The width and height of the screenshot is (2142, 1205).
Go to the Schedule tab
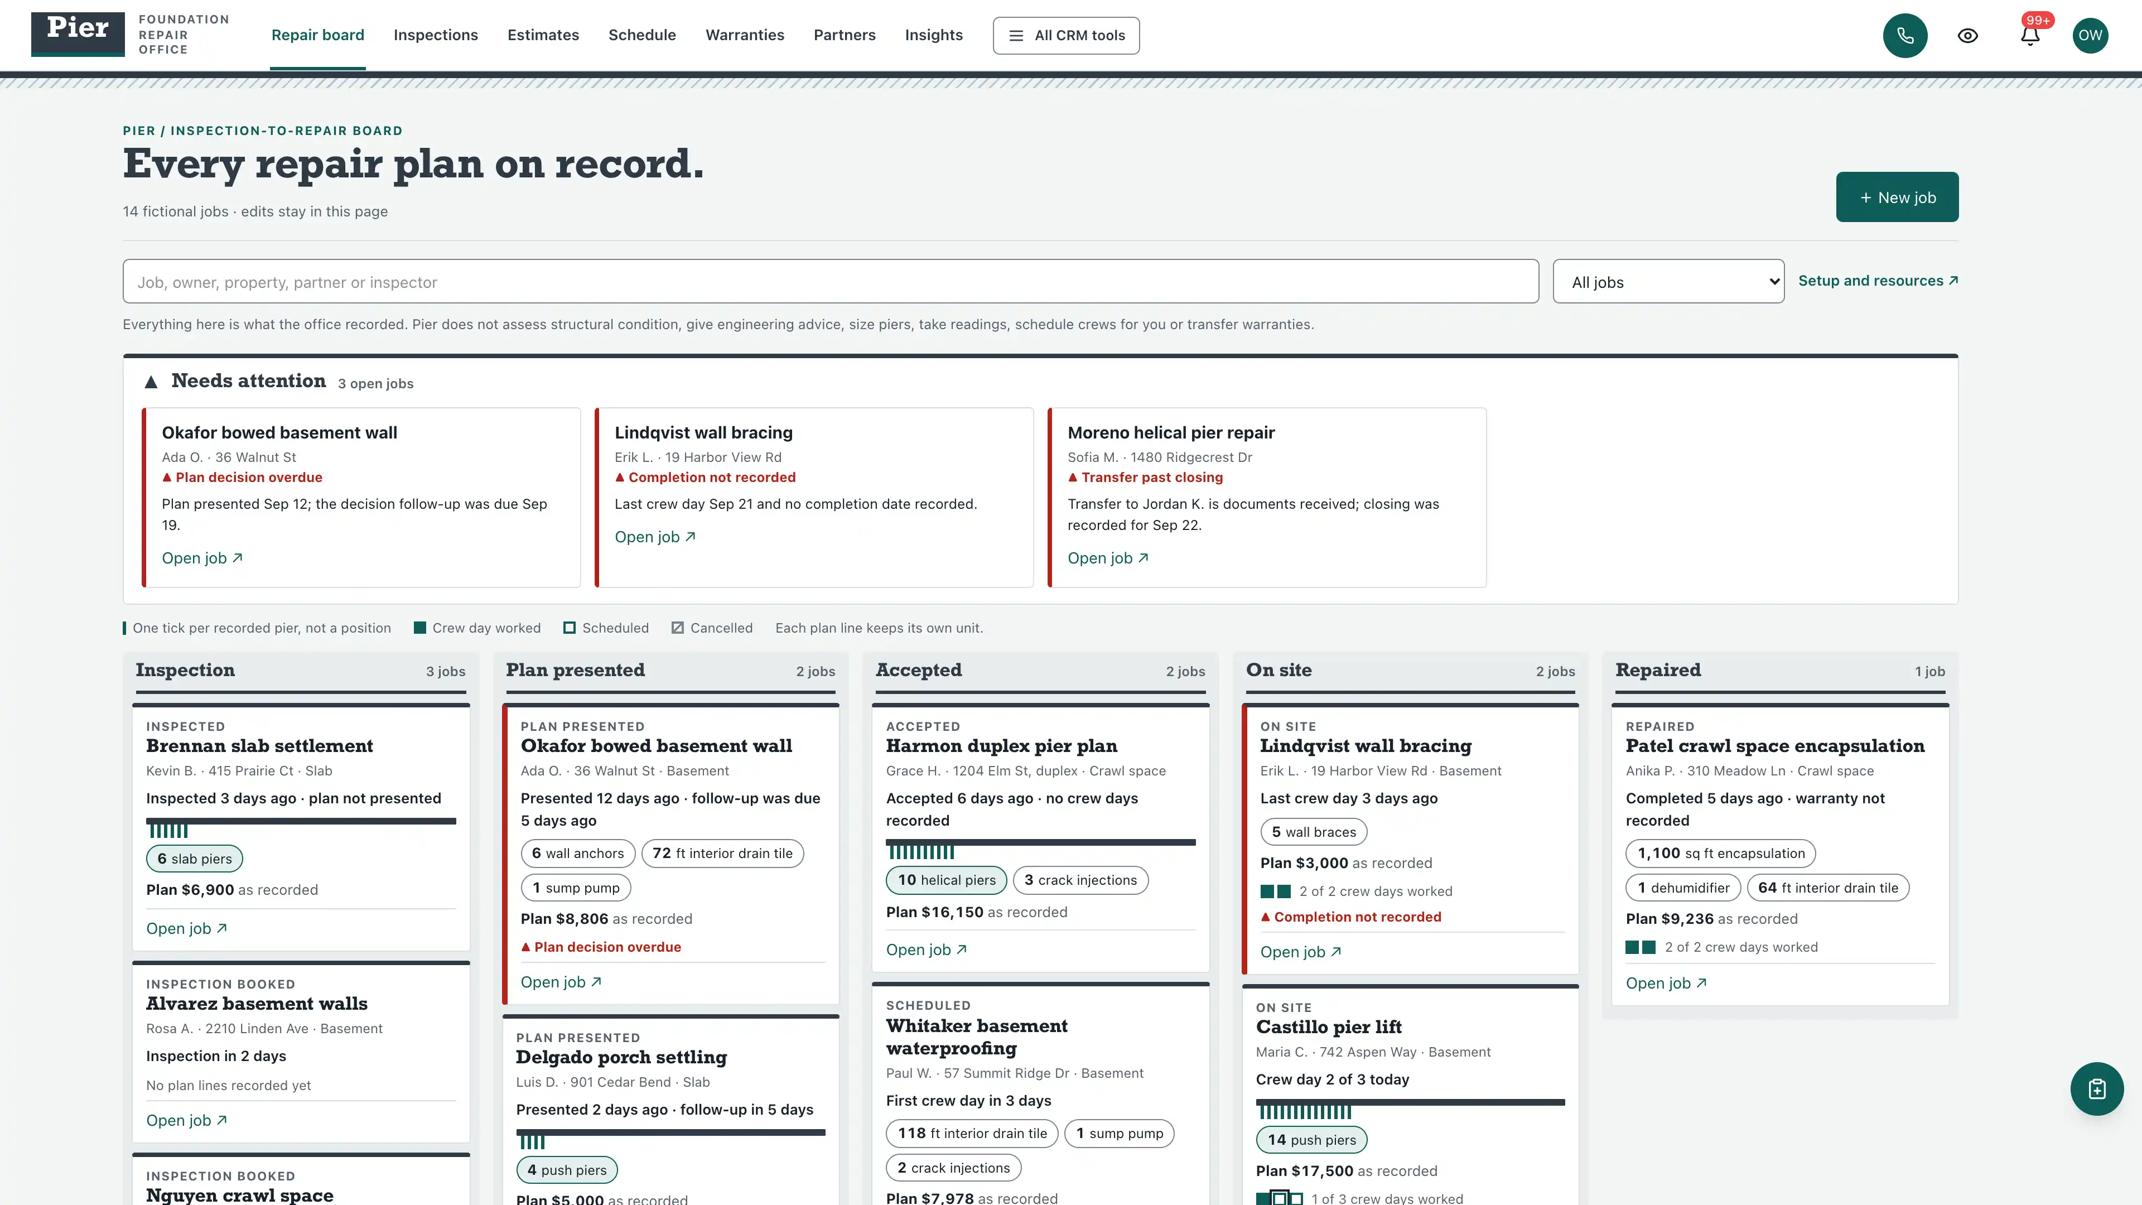tap(642, 35)
